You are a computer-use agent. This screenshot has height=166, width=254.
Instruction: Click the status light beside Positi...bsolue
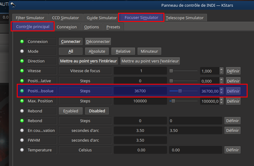point(22,91)
